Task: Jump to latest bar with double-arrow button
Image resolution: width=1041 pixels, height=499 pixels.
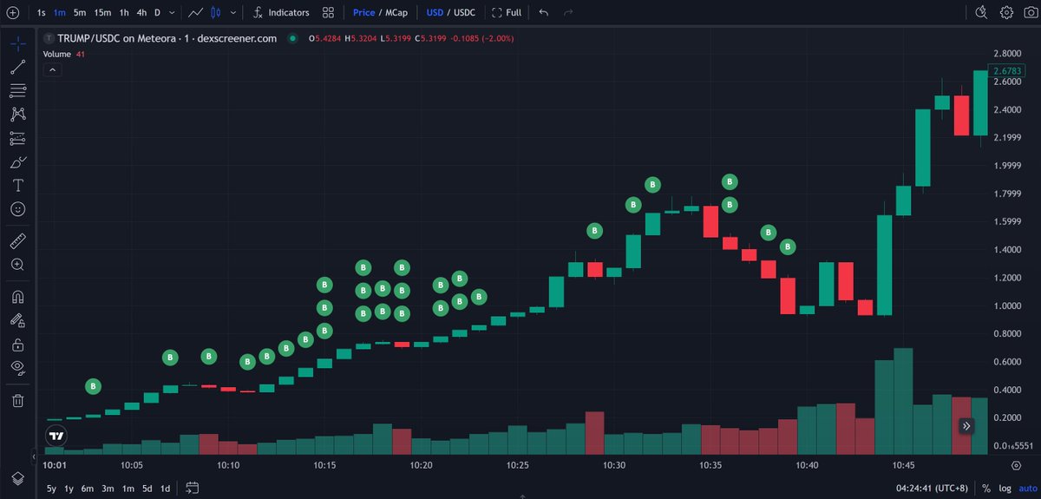Action: pyautogui.click(x=966, y=426)
